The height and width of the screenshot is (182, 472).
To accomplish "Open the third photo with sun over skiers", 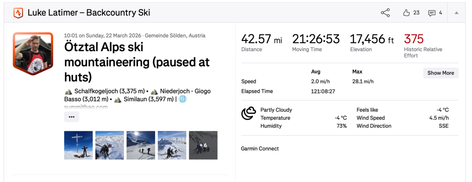I will coord(141,145).
